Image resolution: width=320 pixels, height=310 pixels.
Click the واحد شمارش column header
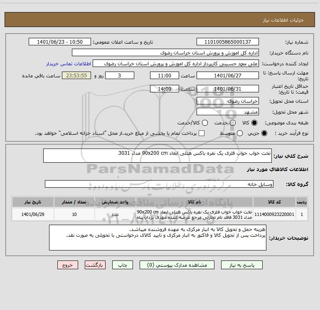pos(115,202)
